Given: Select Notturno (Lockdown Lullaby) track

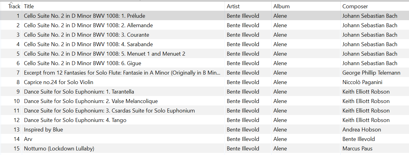Looking at the screenshot, I should click(x=59, y=149).
